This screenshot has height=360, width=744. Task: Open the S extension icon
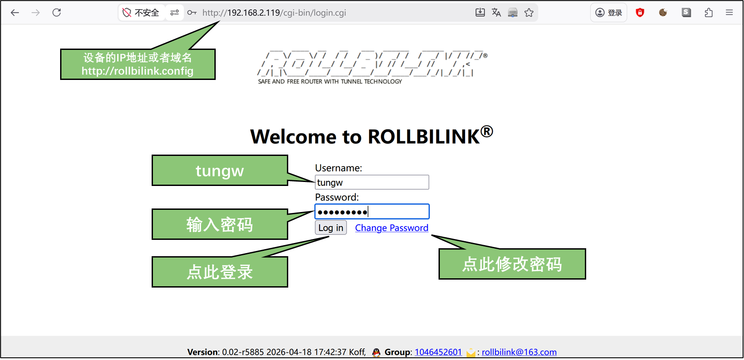point(686,12)
